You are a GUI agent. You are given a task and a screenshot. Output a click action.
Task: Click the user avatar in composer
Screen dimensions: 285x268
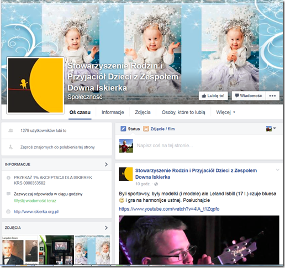click(126, 146)
